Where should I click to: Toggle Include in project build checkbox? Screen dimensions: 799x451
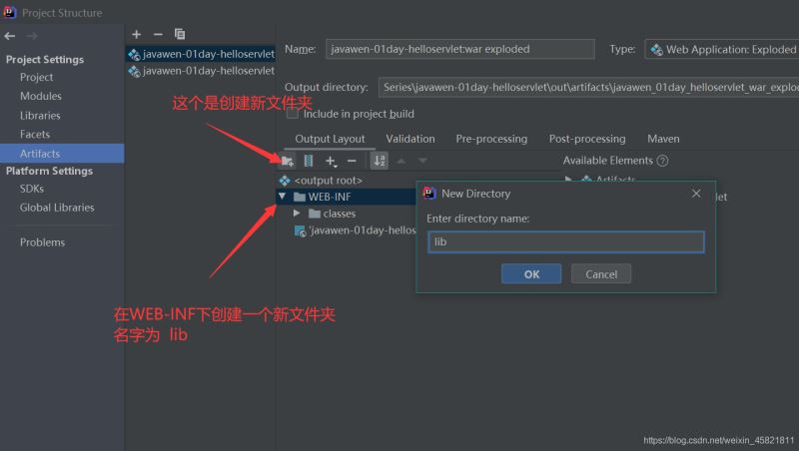[x=293, y=114]
